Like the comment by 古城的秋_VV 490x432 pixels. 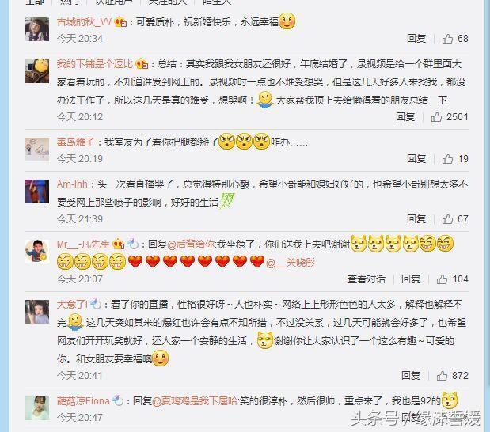point(455,39)
